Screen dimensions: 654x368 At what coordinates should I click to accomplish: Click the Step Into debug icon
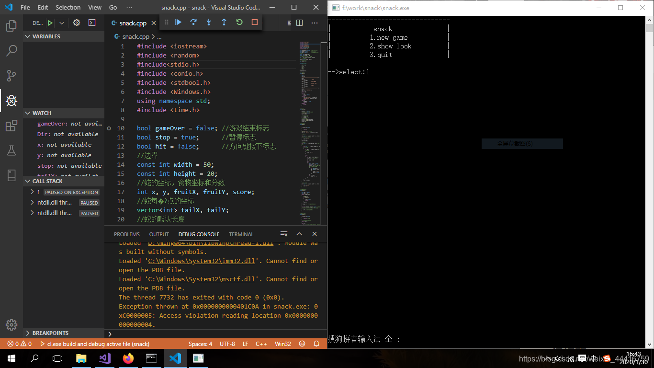(x=209, y=22)
